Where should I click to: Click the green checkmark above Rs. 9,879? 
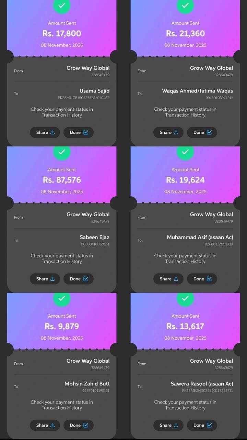click(x=62, y=298)
